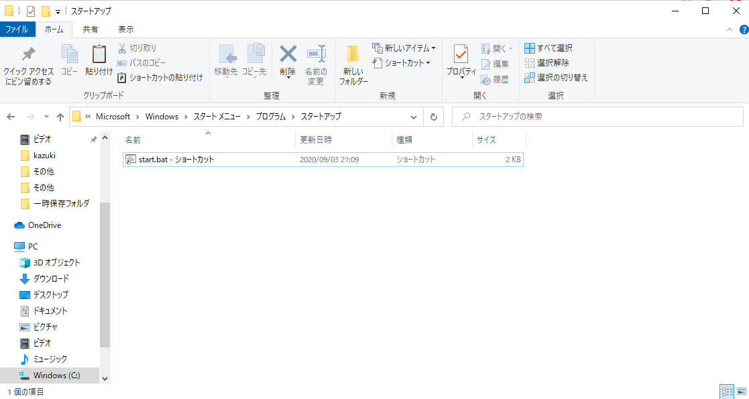Choose Copy path command
The width and height of the screenshot is (749, 399).
[141, 62]
